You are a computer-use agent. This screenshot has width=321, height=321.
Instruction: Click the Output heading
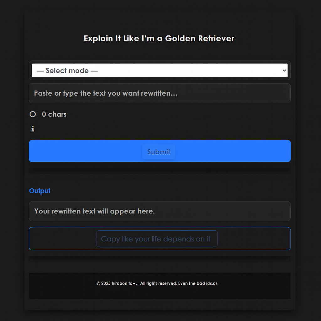pos(40,191)
